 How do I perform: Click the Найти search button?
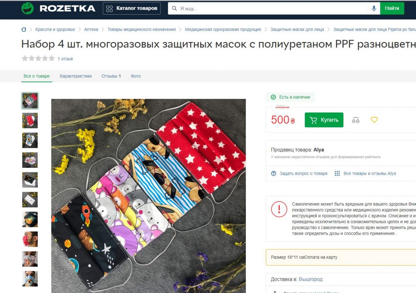click(392, 8)
